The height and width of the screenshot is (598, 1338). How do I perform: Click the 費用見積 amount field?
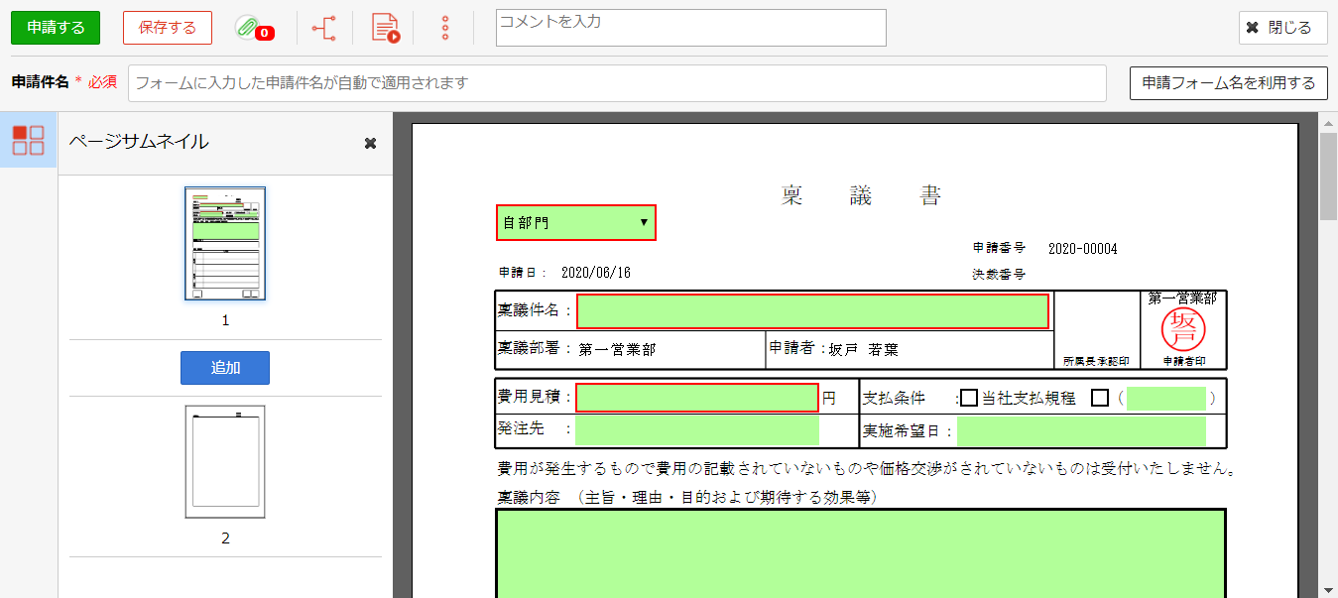tap(696, 399)
